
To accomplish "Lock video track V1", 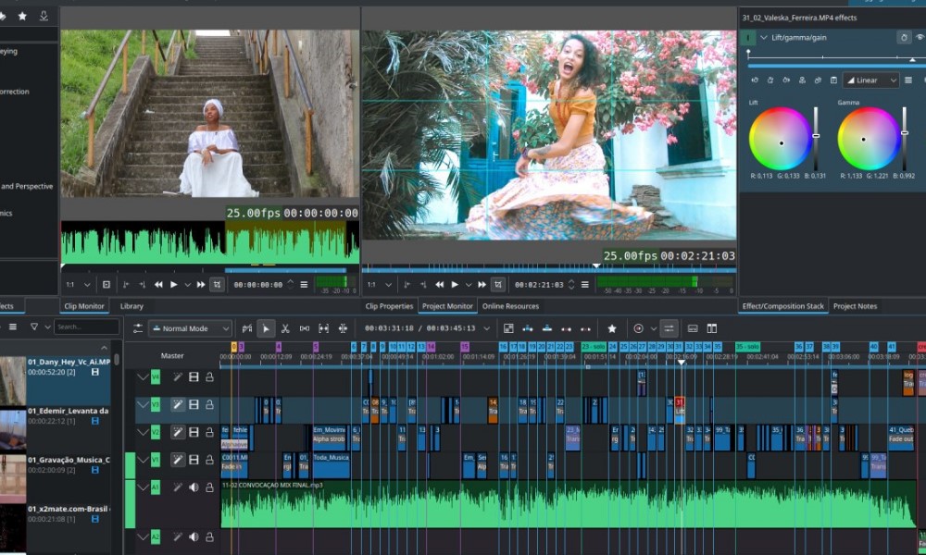I will (209, 460).
